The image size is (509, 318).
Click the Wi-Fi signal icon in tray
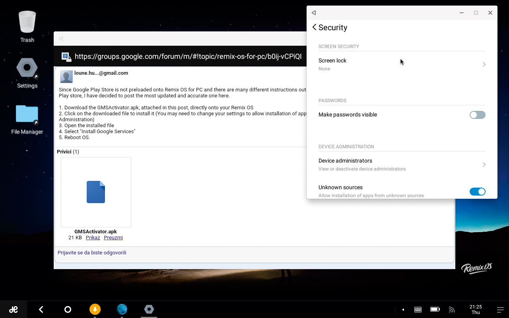tap(452, 309)
